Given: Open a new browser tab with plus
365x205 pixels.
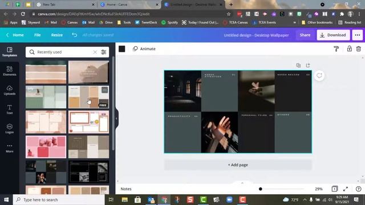Looking at the screenshot, I should [231, 5].
